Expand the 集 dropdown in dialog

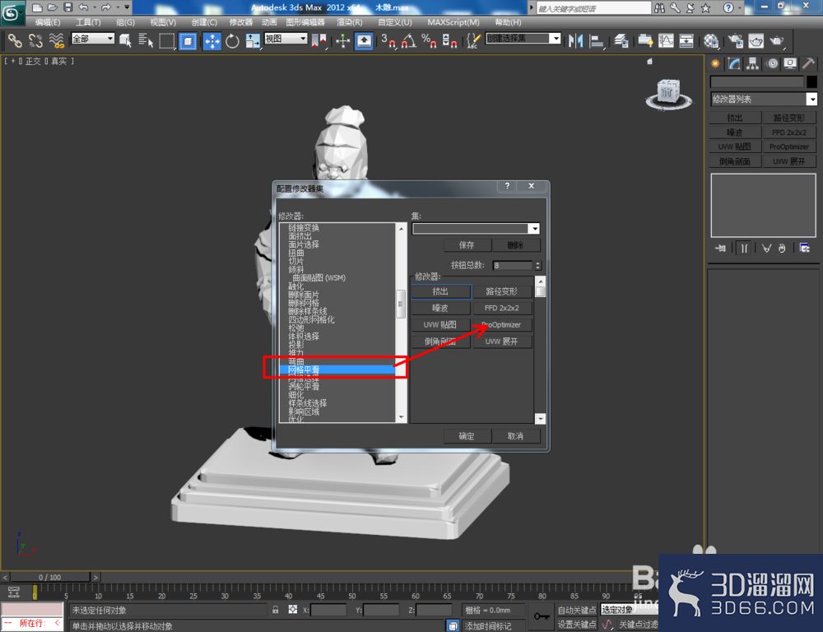(534, 228)
